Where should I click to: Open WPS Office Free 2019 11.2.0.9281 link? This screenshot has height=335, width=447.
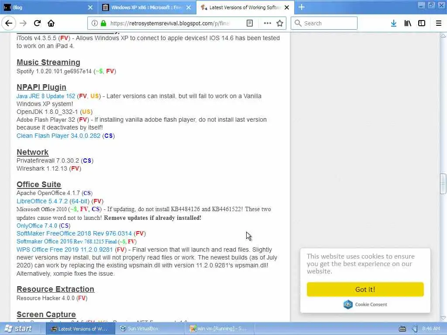(65, 250)
